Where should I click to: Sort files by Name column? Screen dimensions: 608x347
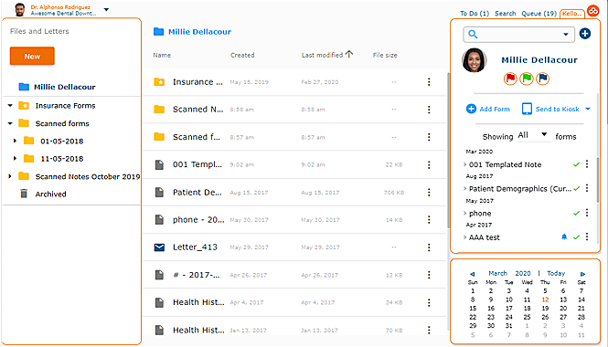(162, 55)
